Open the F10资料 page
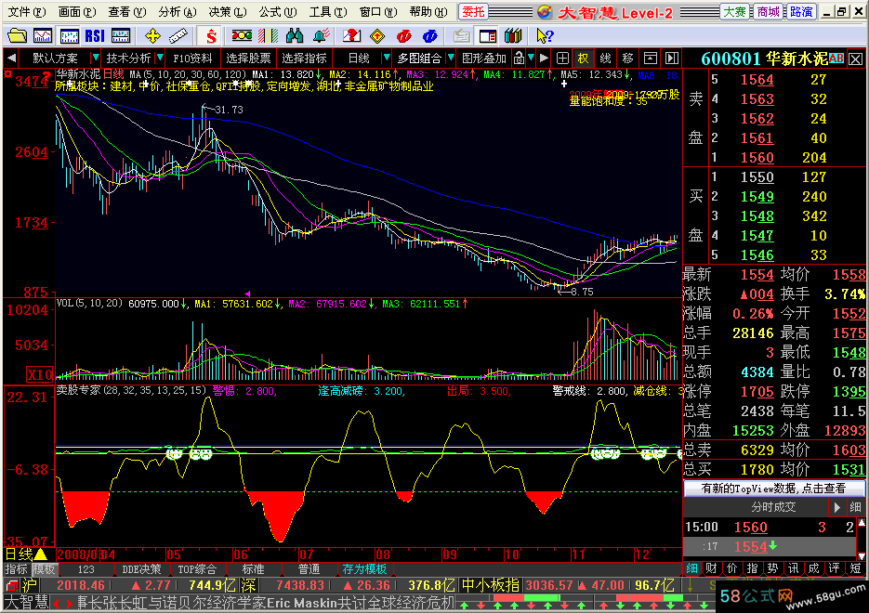The image size is (869, 613). click(x=192, y=59)
